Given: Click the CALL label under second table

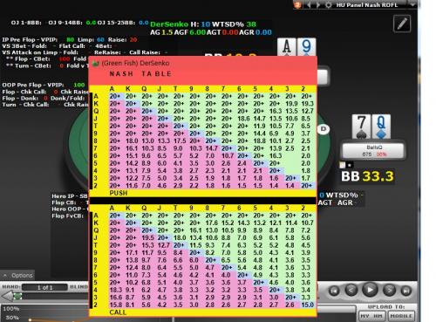Looking at the screenshot, I should point(118,312).
